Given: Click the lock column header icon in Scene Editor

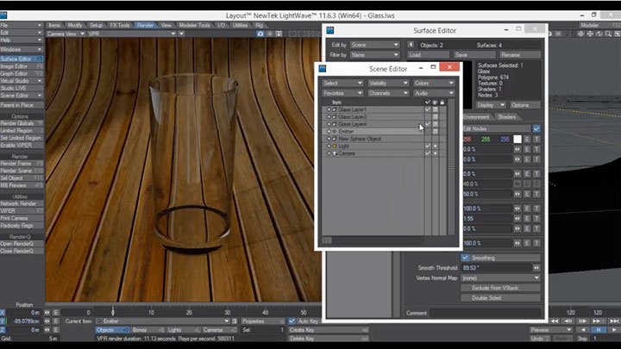Looking at the screenshot, I should coord(442,103).
